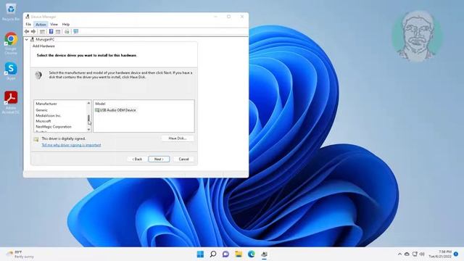Viewport: 464px width, 261px height.
Task: Click the forward arrow in Device Manager toolbar
Action: pos(33,31)
